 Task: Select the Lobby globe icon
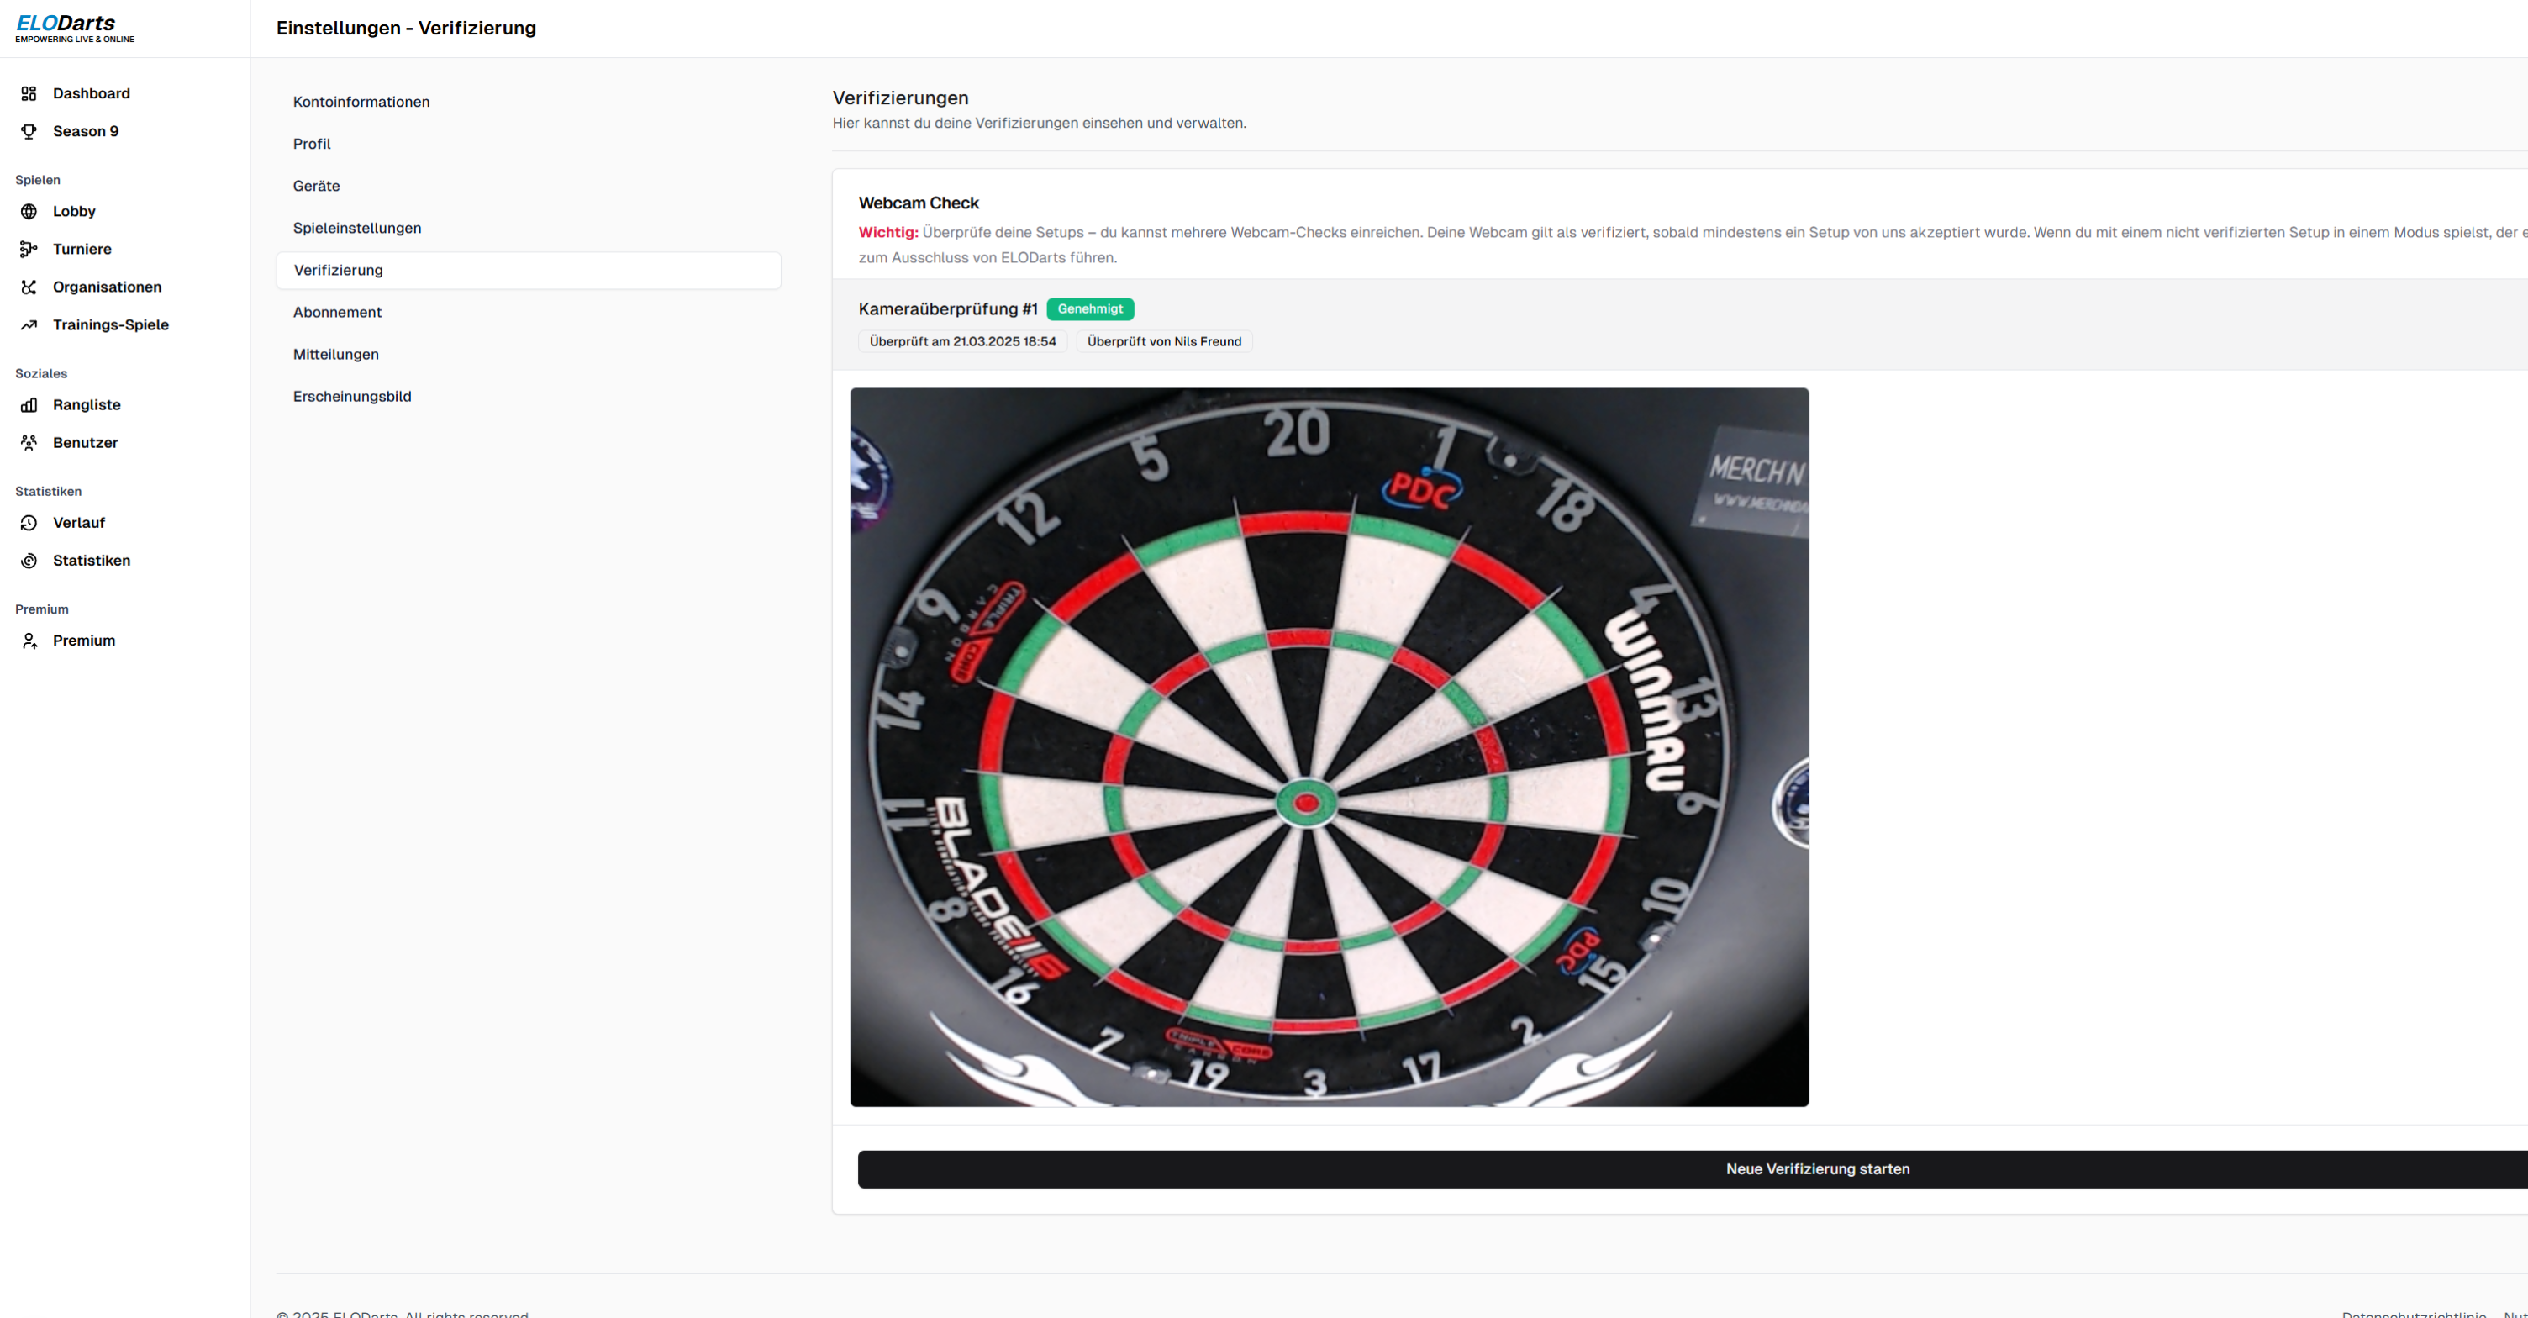tap(29, 211)
